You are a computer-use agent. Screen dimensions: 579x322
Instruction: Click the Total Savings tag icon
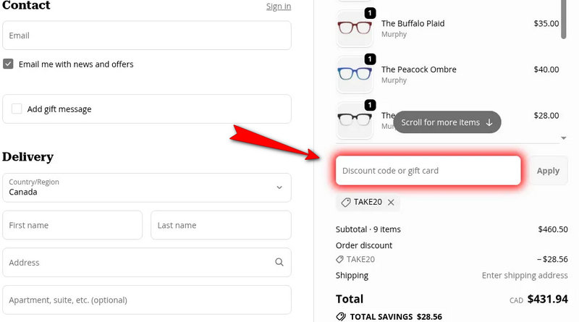click(341, 316)
